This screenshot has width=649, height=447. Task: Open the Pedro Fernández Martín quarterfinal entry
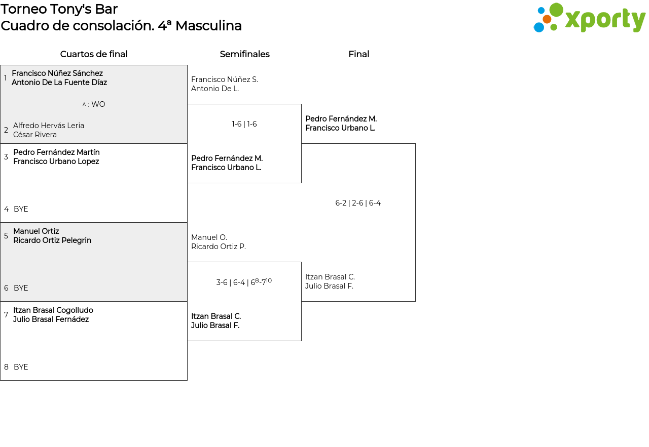pos(56,157)
